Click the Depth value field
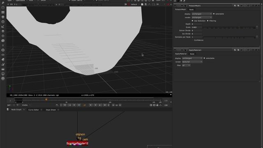Screen dimensions: 263x148 (x=196, y=24)
